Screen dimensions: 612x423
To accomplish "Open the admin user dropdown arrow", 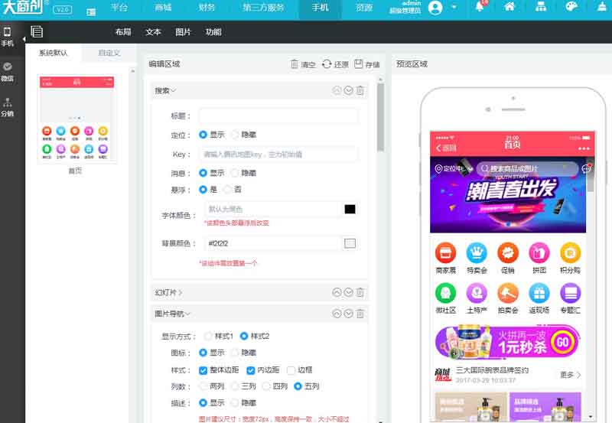I will [454, 8].
